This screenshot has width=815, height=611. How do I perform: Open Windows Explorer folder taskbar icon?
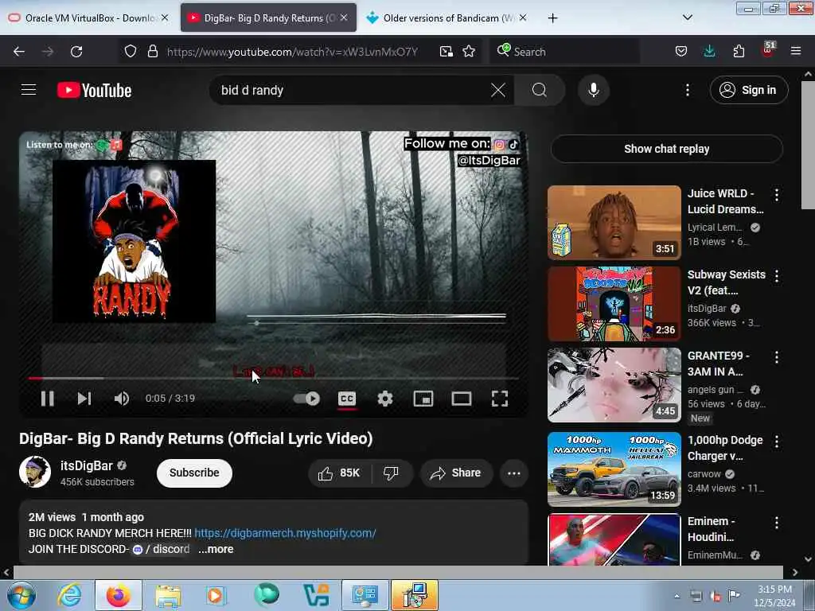pyautogui.click(x=167, y=596)
